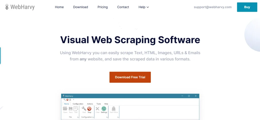
Task: Go to the Download page in navigation
Action: point(80,7)
